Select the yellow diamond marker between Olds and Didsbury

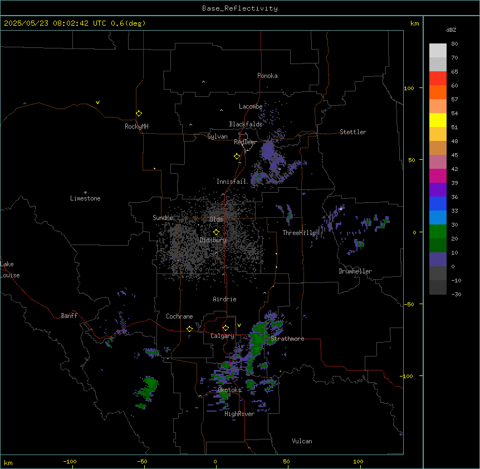(216, 232)
